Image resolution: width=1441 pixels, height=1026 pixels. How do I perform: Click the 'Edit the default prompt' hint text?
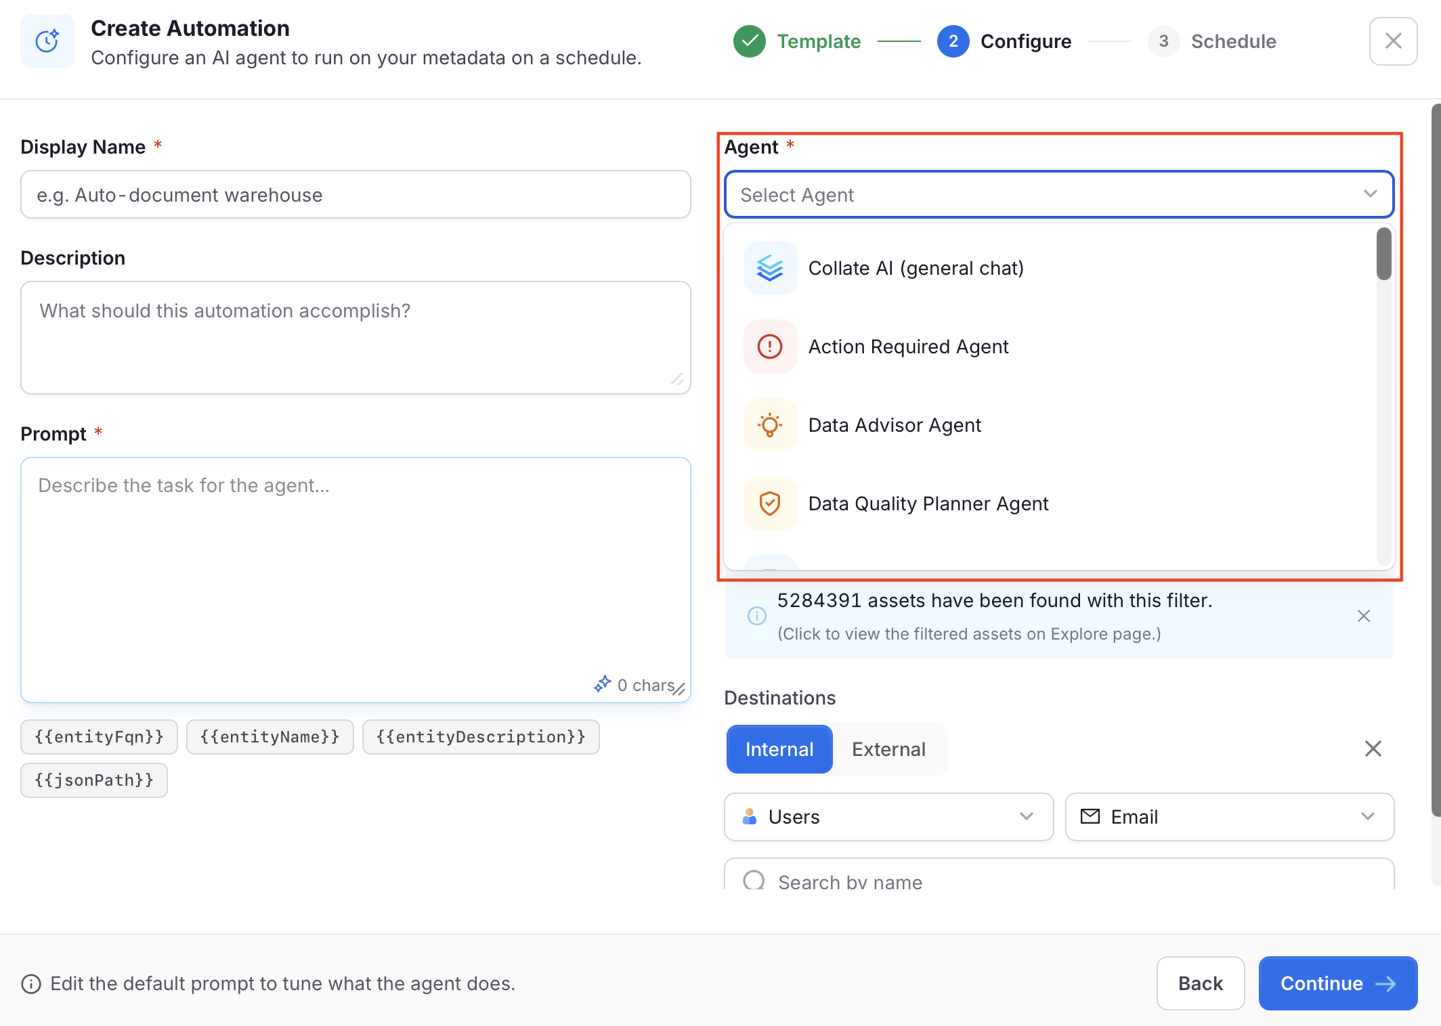[283, 983]
